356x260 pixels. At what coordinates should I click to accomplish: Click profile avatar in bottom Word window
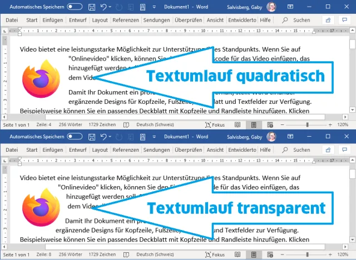tap(271, 137)
